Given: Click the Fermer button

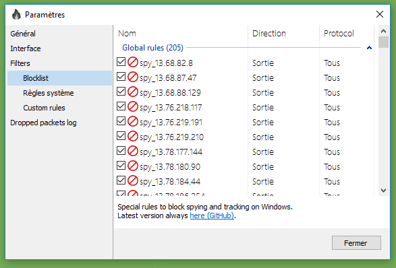Looking at the screenshot, I should (356, 243).
